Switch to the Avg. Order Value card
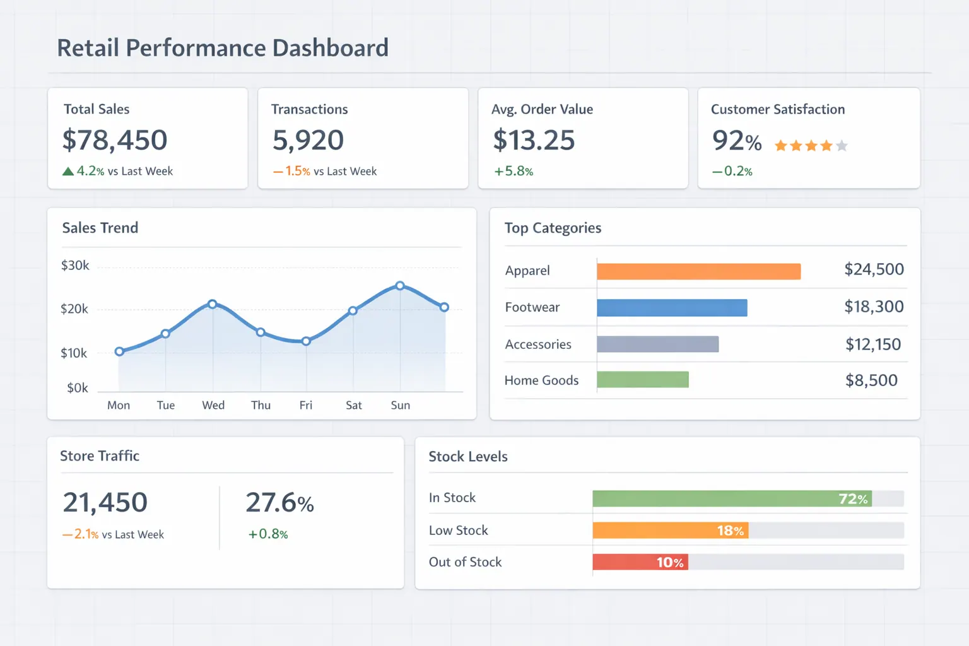Image resolution: width=969 pixels, height=646 pixels. click(582, 138)
